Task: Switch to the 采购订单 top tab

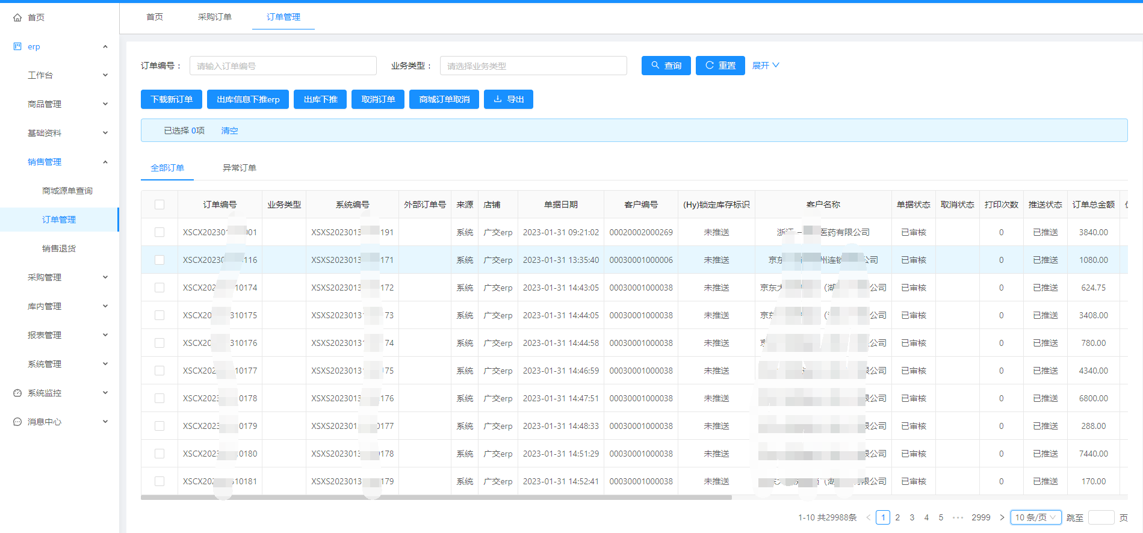Action: (x=215, y=17)
